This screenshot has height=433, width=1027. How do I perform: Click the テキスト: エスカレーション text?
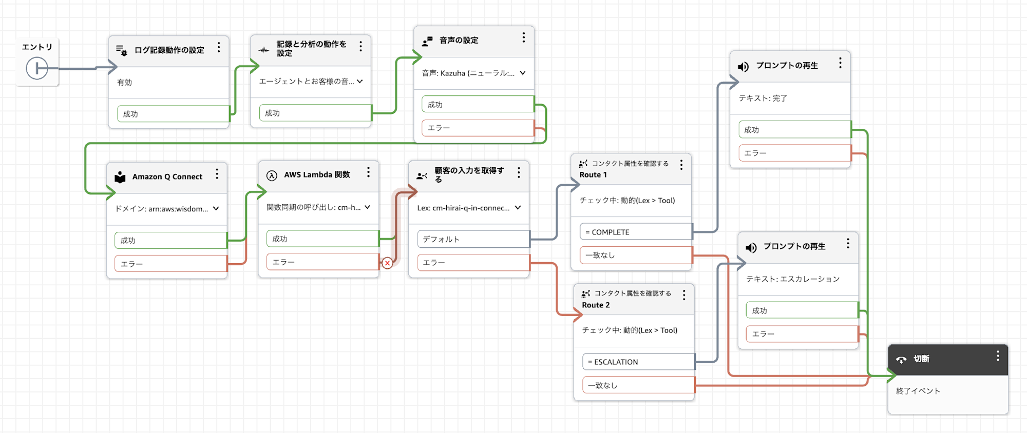[x=793, y=279]
